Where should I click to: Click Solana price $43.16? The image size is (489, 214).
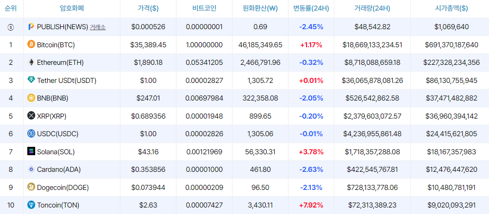point(148,152)
